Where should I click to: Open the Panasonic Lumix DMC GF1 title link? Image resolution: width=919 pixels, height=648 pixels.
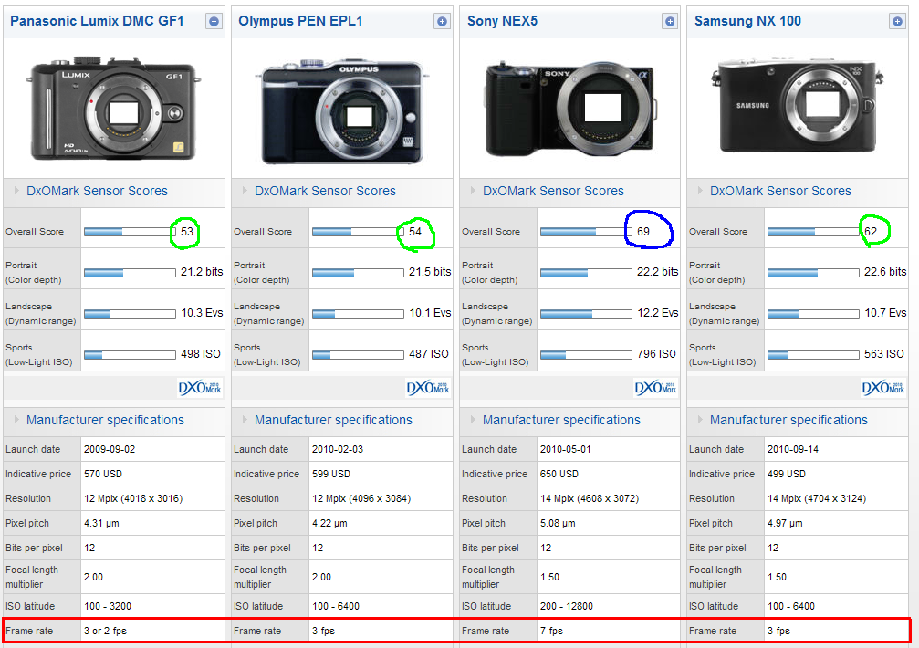click(98, 21)
